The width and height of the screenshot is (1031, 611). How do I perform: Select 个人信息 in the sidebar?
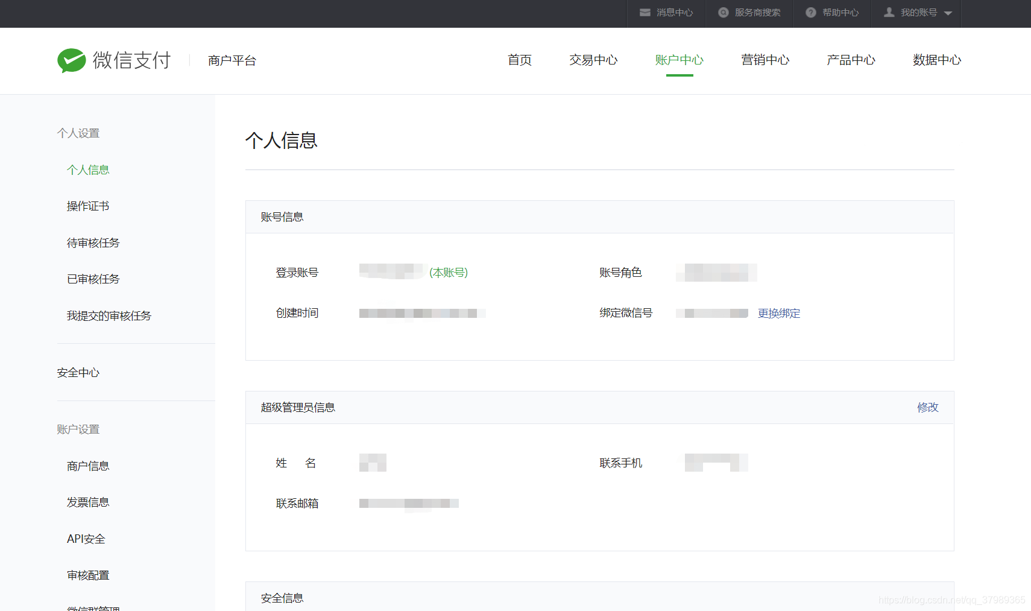(x=88, y=170)
